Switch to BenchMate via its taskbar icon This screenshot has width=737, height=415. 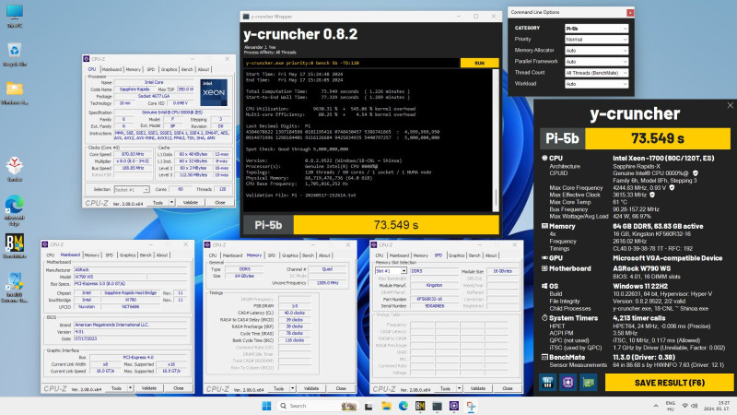click(420, 406)
